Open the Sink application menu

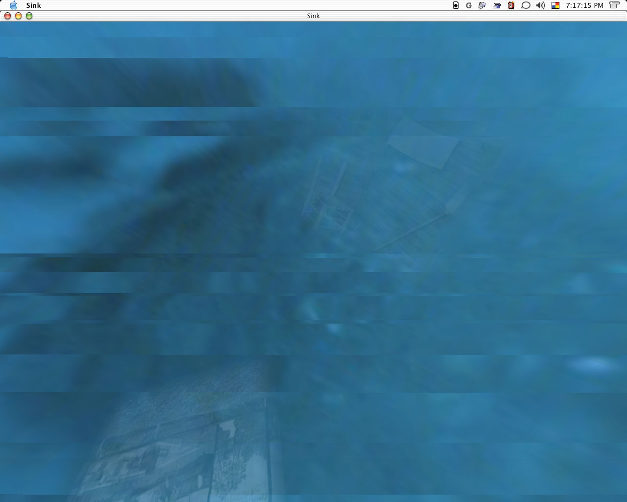[33, 5]
